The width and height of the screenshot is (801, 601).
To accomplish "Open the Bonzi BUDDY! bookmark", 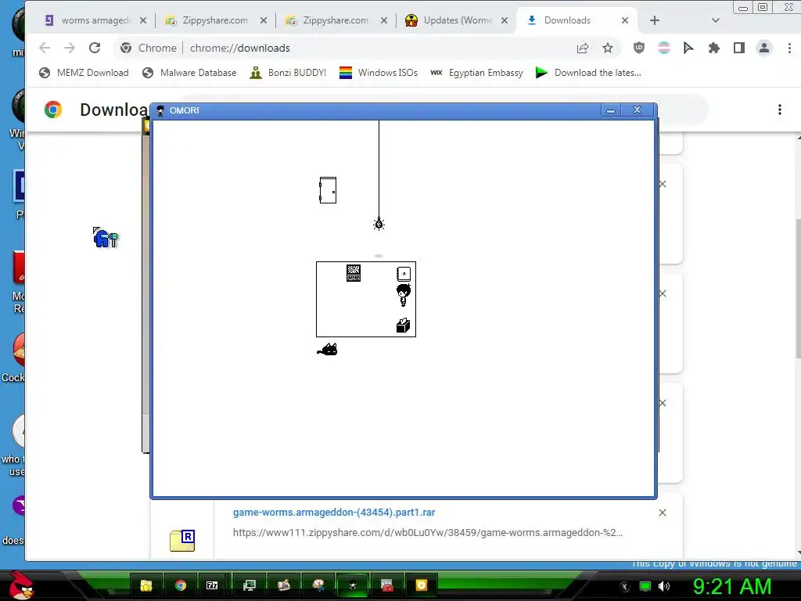I will coord(288,73).
